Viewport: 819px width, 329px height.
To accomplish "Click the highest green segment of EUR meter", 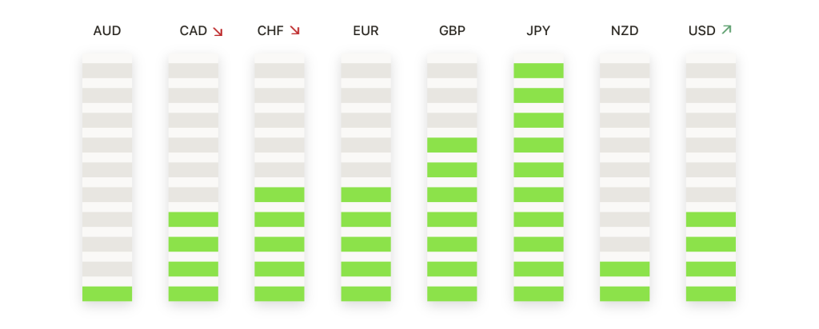I will [366, 195].
